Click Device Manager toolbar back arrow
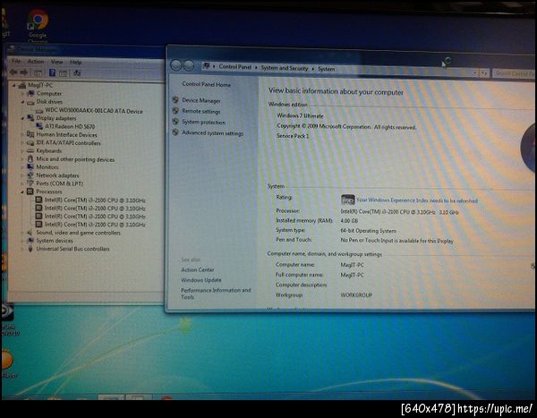The image size is (537, 418). tap(13, 73)
